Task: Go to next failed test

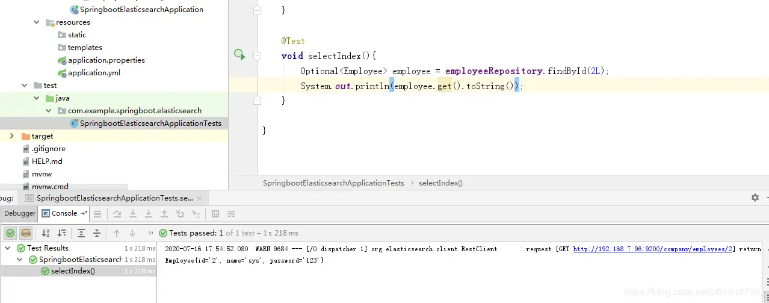Action: click(132, 233)
